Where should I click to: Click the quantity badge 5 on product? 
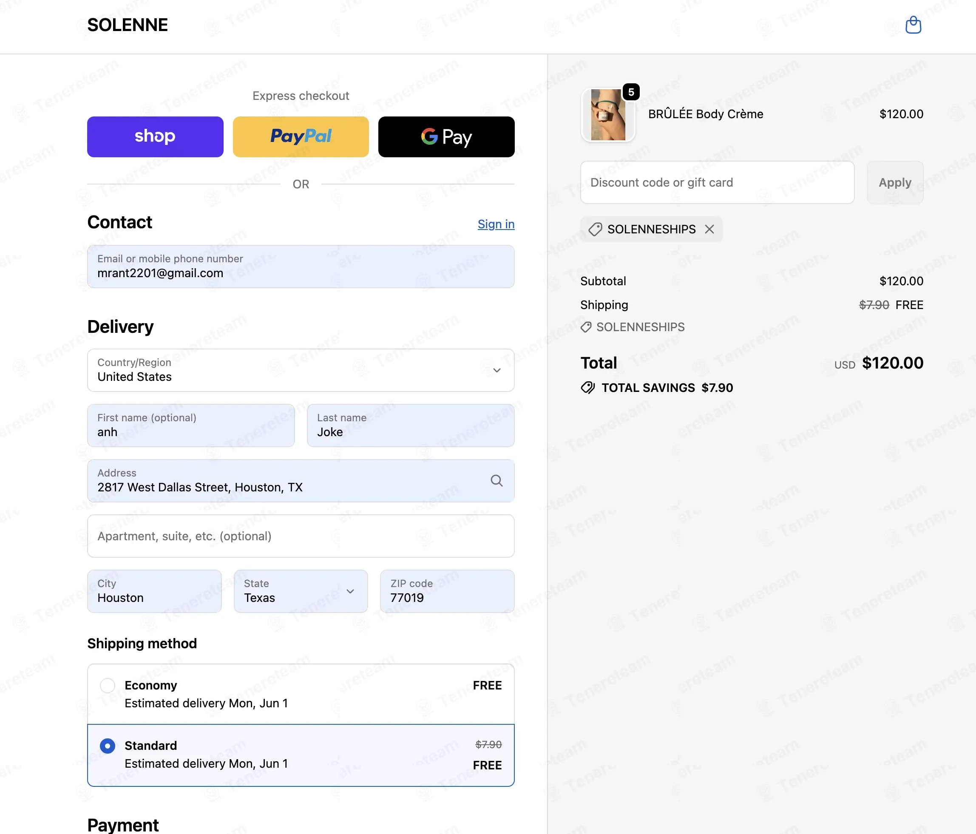(631, 92)
